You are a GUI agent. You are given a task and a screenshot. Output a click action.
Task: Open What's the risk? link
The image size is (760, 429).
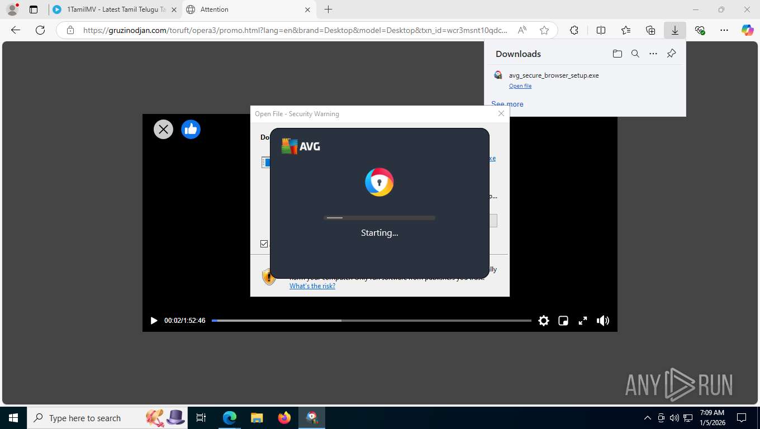(x=312, y=286)
